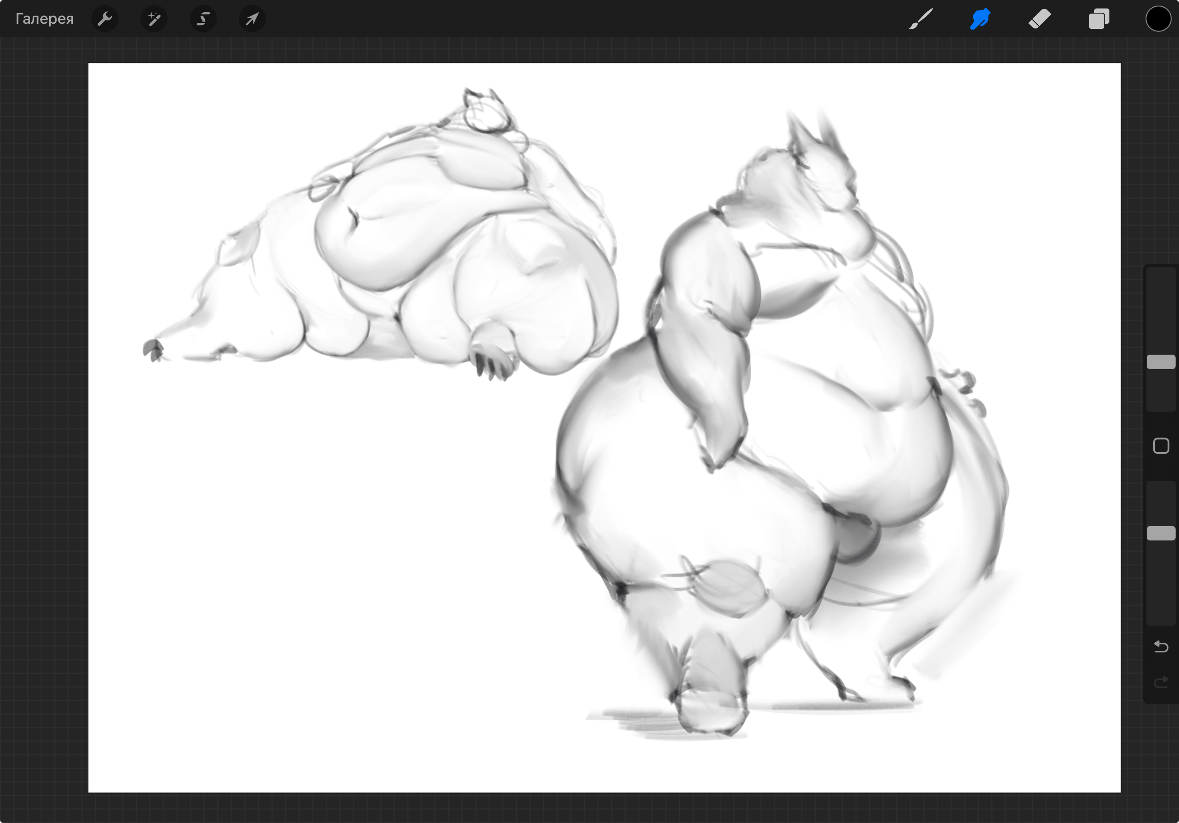Click the brush opacity slider handle
Viewport: 1179px width, 823px height.
[x=1161, y=533]
